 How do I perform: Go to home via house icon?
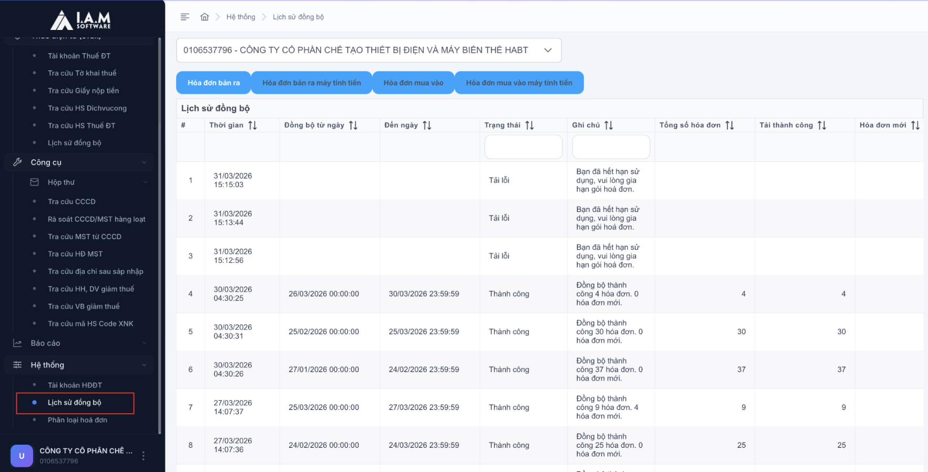click(x=204, y=17)
